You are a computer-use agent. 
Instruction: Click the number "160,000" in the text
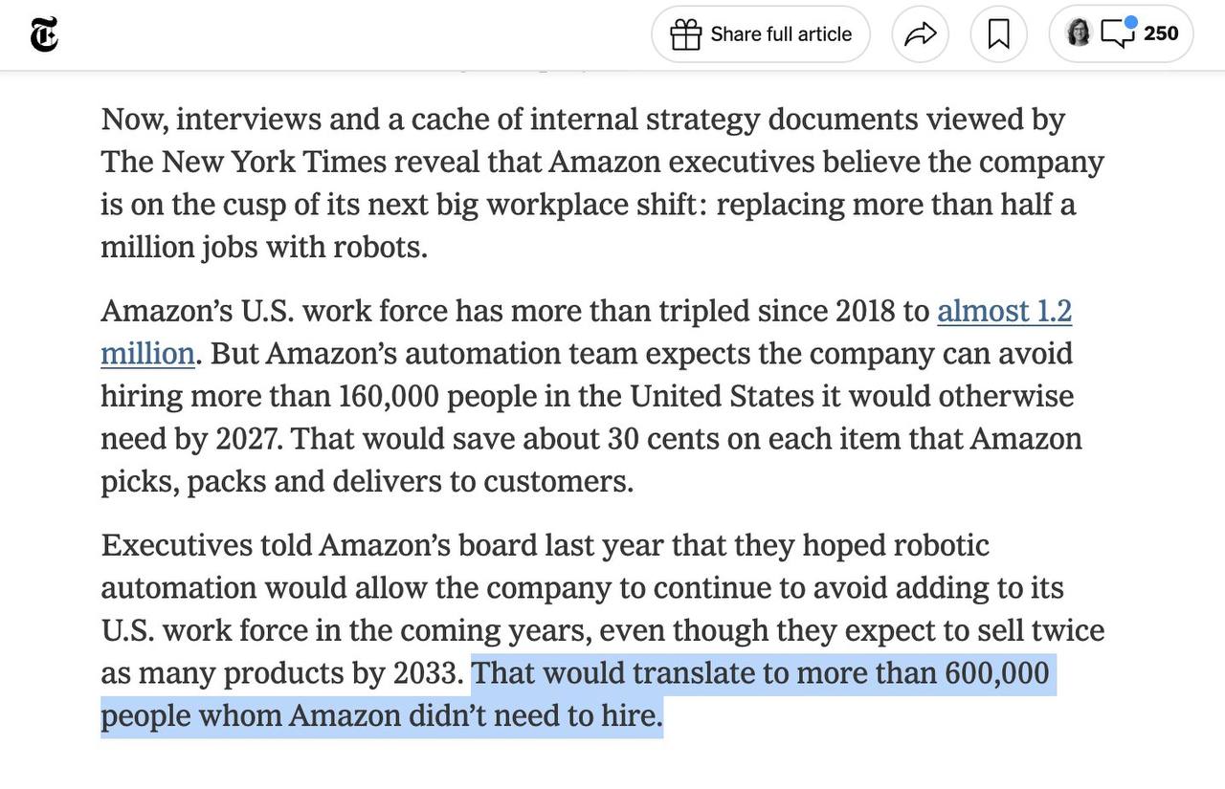pos(388,396)
